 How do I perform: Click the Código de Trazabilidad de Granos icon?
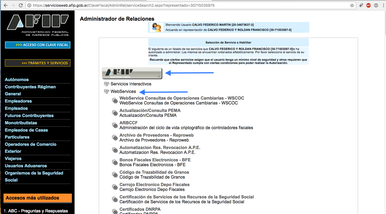[x=115, y=174]
